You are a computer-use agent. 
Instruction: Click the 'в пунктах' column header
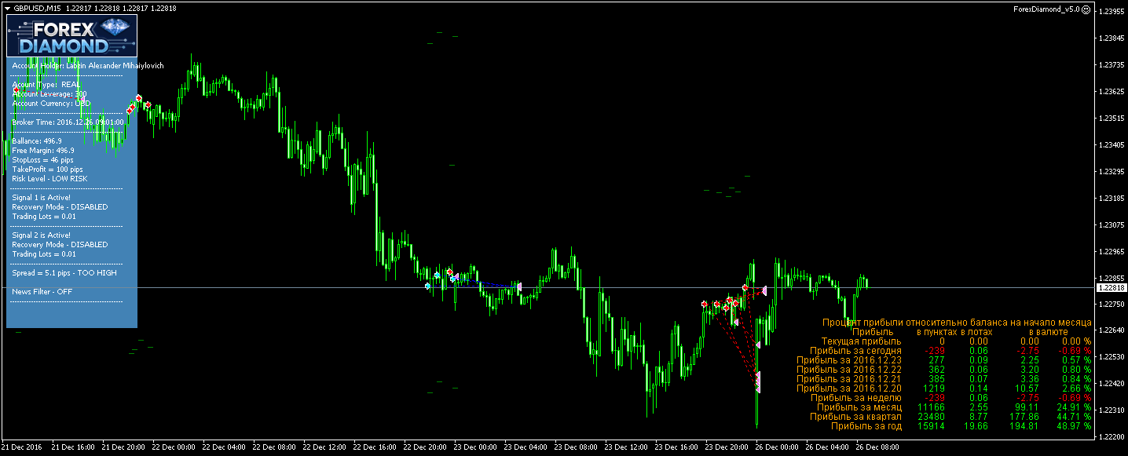pos(936,332)
